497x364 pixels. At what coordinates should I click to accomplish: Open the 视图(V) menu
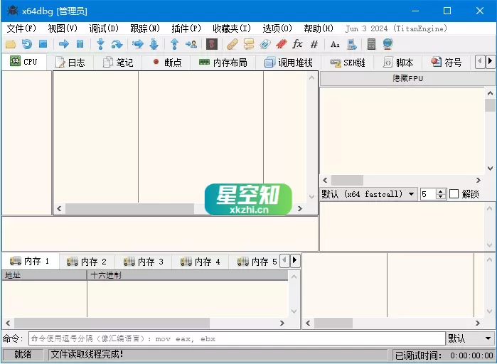click(x=63, y=28)
